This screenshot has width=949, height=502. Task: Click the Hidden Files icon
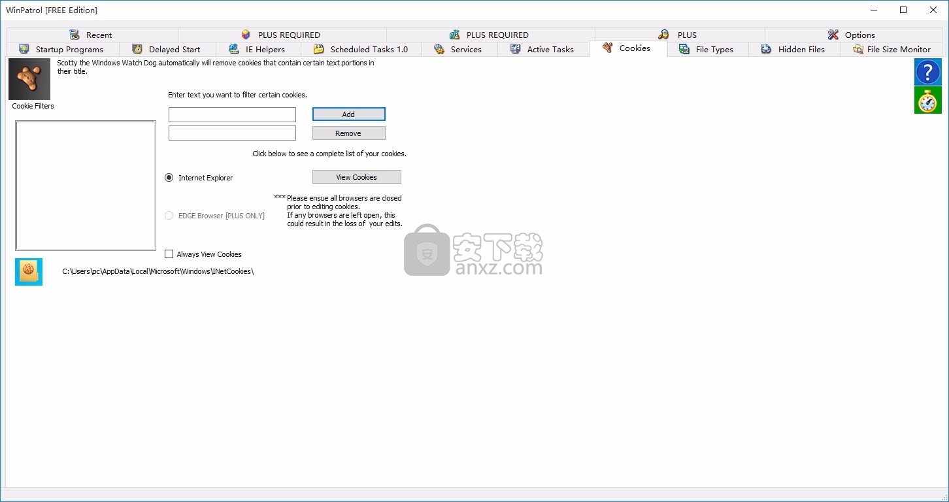[x=767, y=49]
